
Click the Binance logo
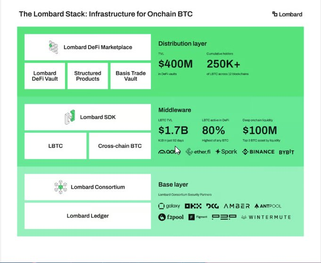coord(258,152)
